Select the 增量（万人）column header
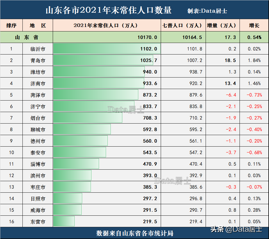This screenshot has height=239, width=269. pos(222,25)
